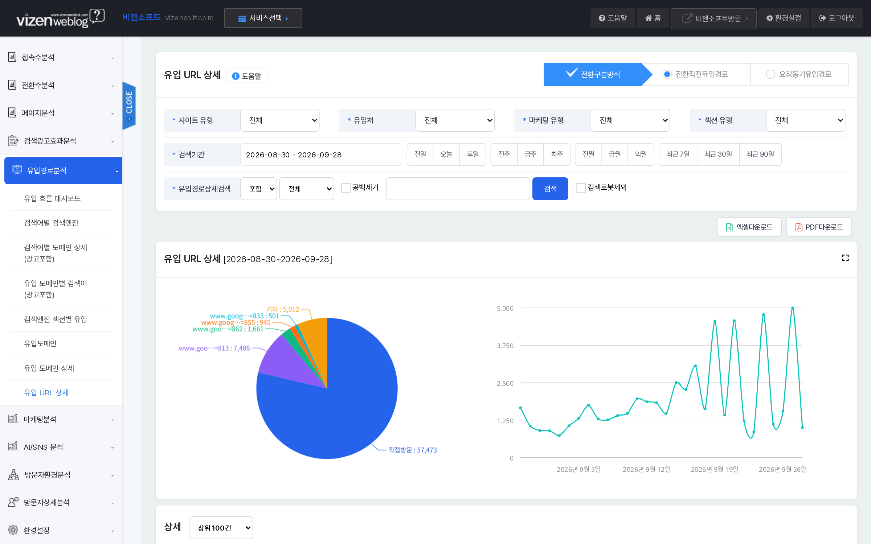Image resolution: width=871 pixels, height=544 pixels.
Task: Open the 유입처 dropdown
Action: 455,120
